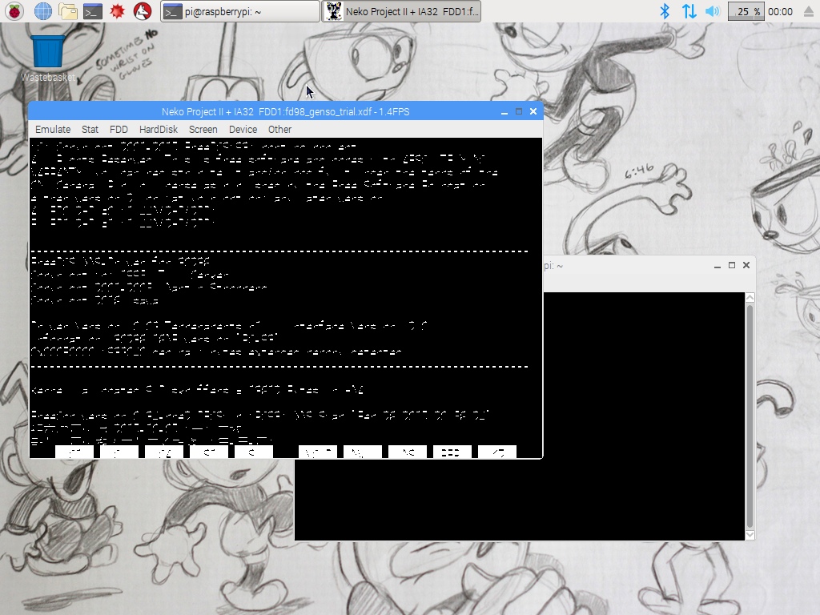Minimize the pi terminal window
This screenshot has height=615, width=820.
tap(717, 266)
